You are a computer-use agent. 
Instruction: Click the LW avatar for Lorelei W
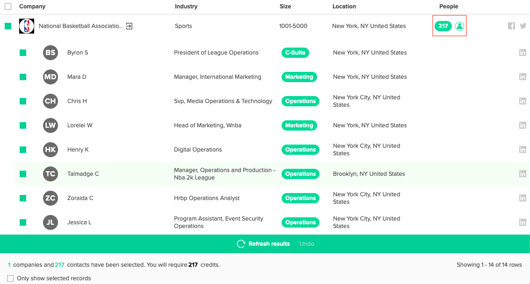pyautogui.click(x=51, y=125)
